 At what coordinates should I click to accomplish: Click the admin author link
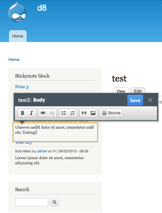point(42,151)
